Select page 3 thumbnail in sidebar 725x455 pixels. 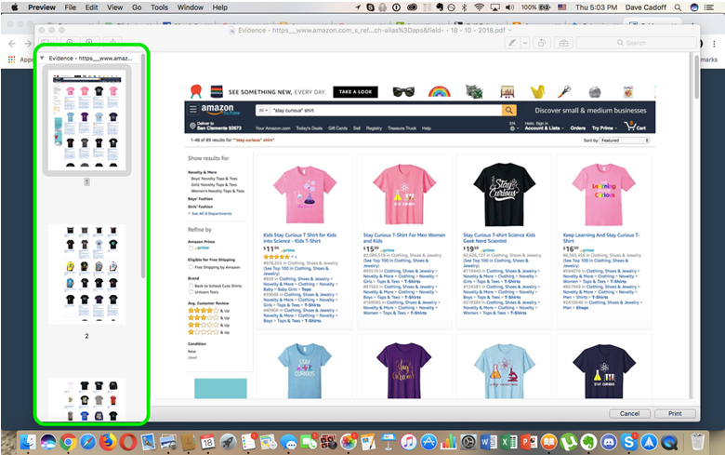click(87, 399)
